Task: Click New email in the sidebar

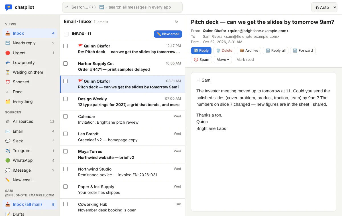Action: click(30, 180)
